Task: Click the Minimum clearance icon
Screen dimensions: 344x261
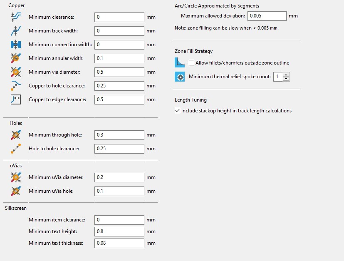Action: click(16, 17)
